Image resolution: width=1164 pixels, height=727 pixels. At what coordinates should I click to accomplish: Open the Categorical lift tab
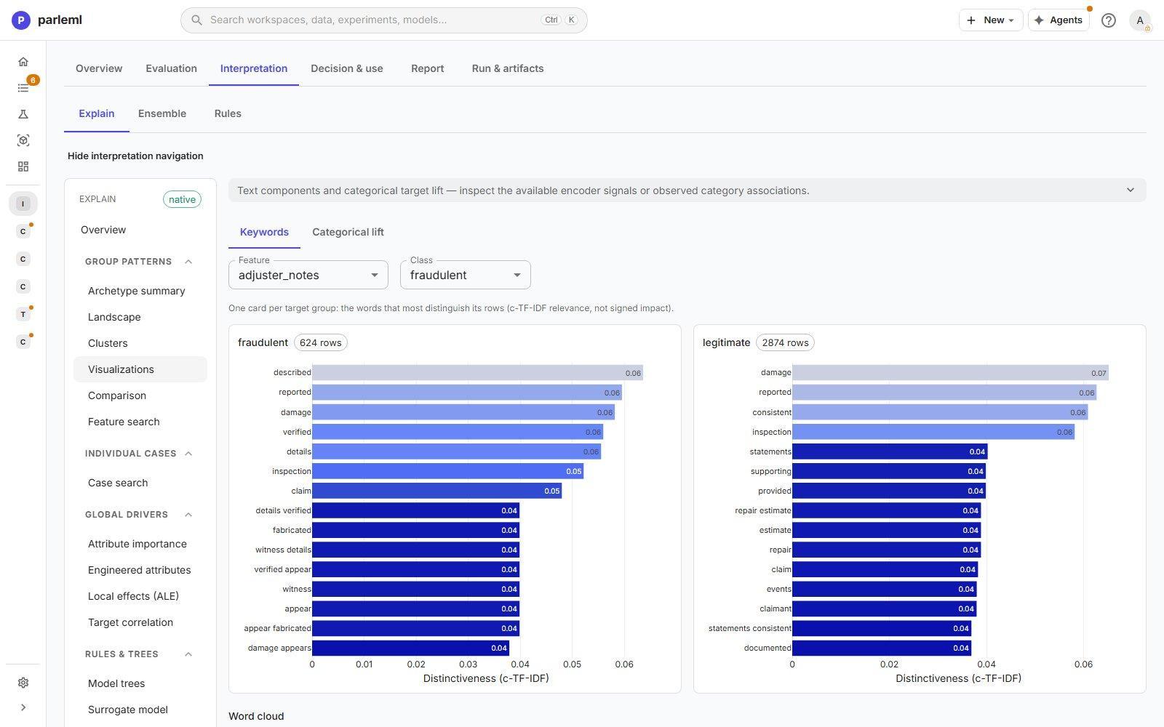coord(348,232)
